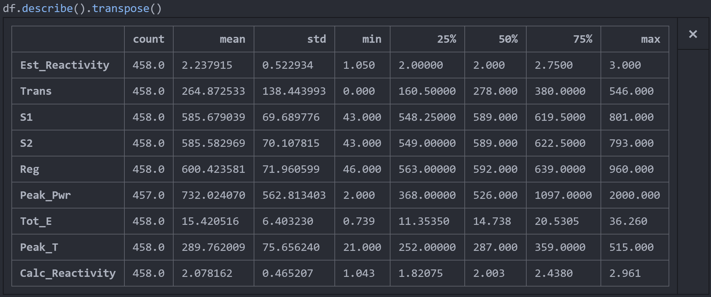
Task: Click the 'mean' column header
Action: pos(232,39)
